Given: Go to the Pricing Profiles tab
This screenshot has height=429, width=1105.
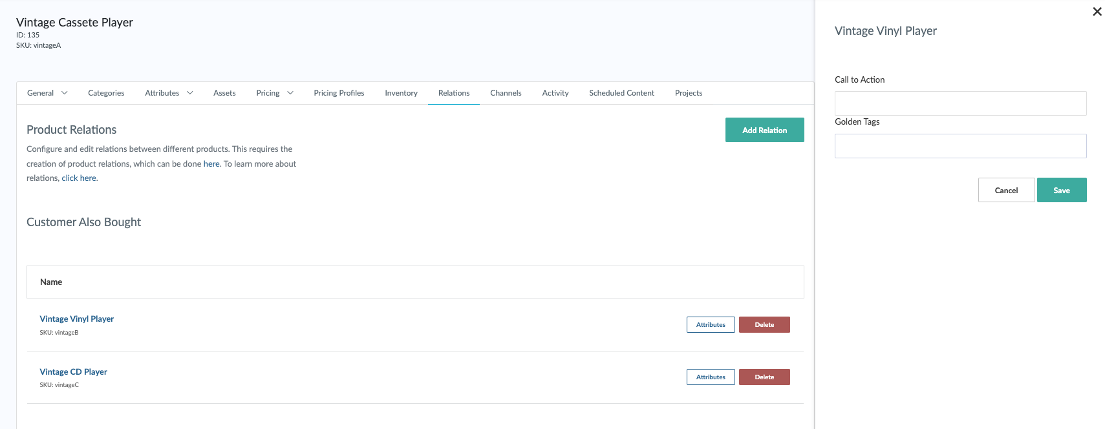Looking at the screenshot, I should click(x=339, y=93).
